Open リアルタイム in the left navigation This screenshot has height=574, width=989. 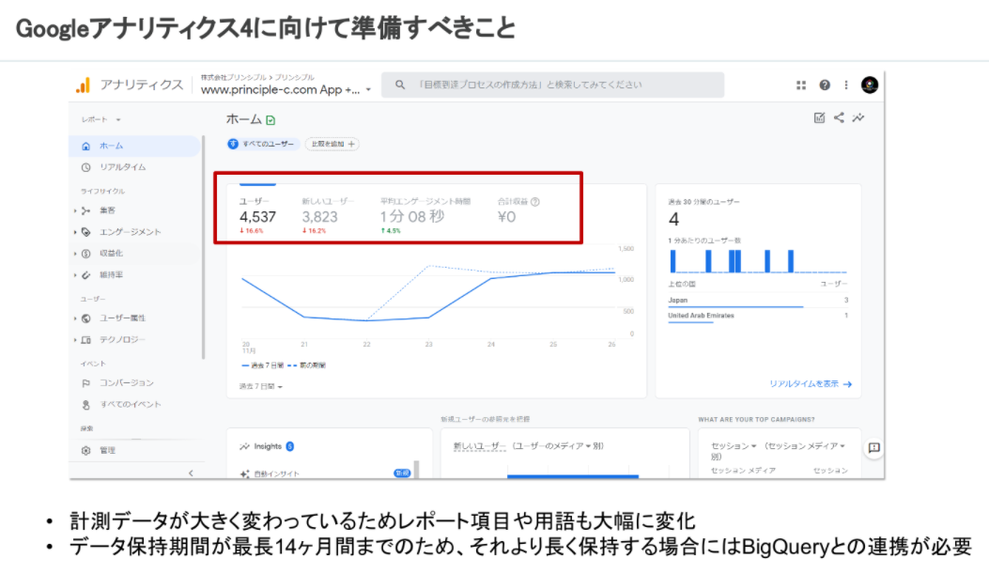[x=122, y=167]
